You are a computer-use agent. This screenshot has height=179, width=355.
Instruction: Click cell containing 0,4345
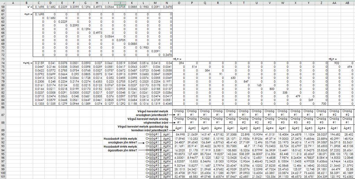[167, 103]
